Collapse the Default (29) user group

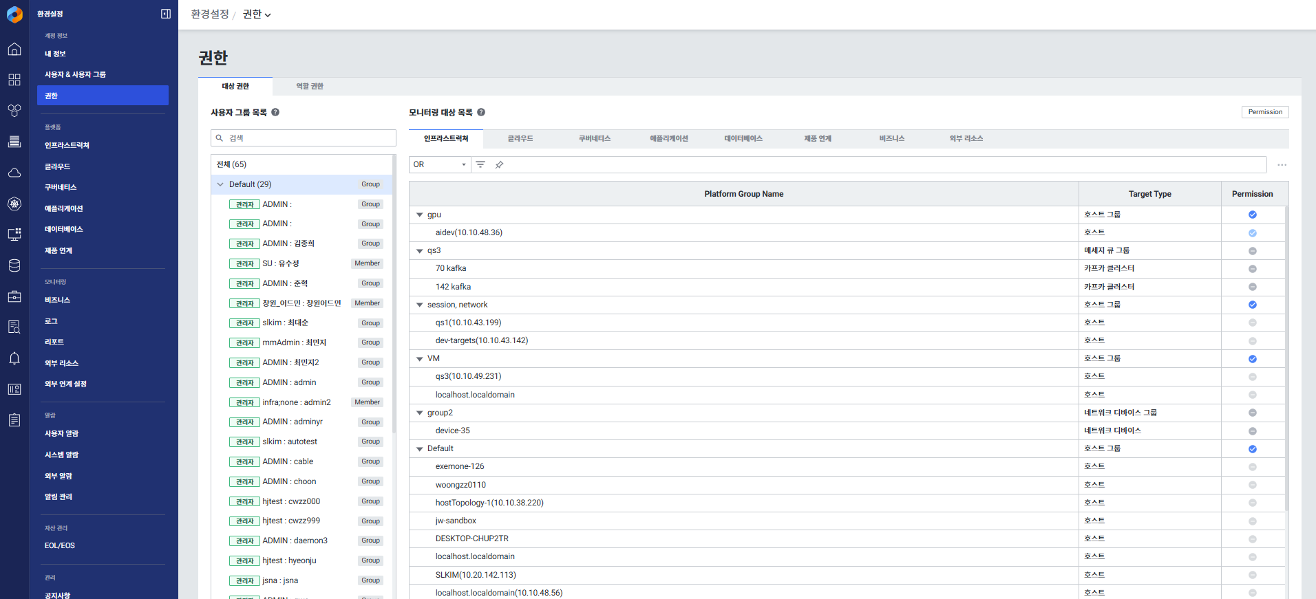pyautogui.click(x=220, y=184)
